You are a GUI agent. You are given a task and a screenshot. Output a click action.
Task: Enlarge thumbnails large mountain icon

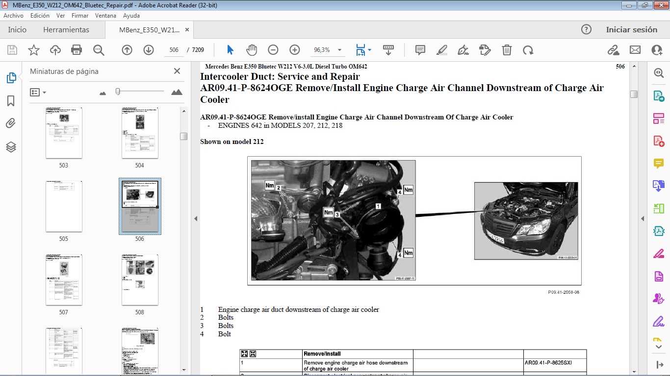(177, 92)
